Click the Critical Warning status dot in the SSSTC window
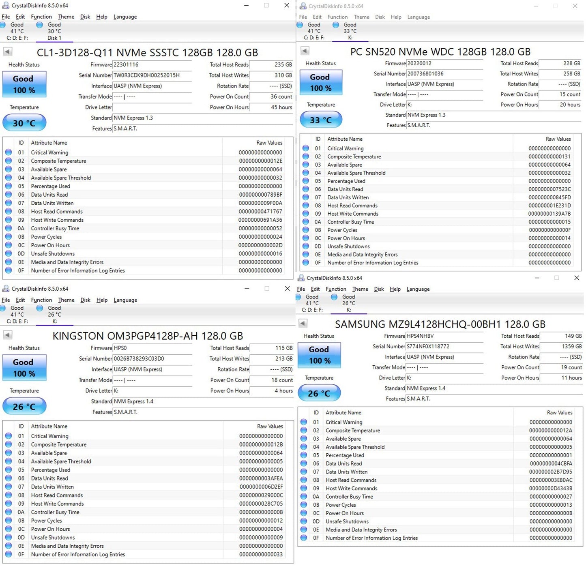586x566 pixels. point(9,152)
